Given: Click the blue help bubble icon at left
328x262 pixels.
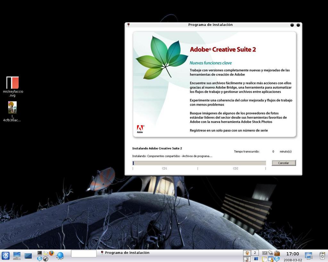Looking at the screenshot, I should (40, 259).
